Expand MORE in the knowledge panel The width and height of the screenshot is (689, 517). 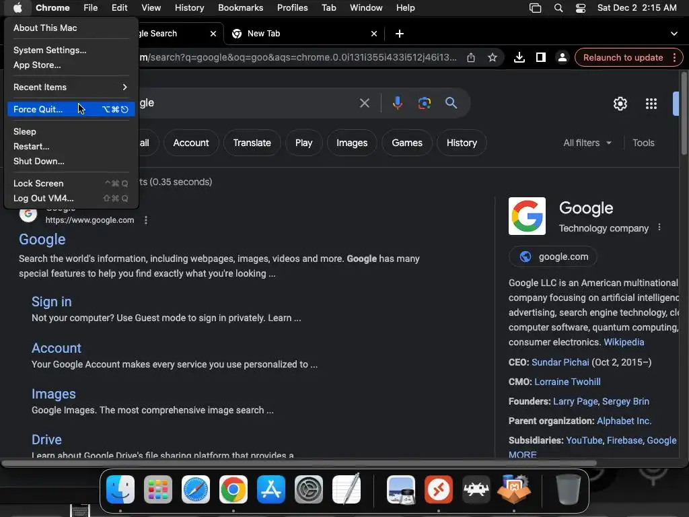[522, 454]
